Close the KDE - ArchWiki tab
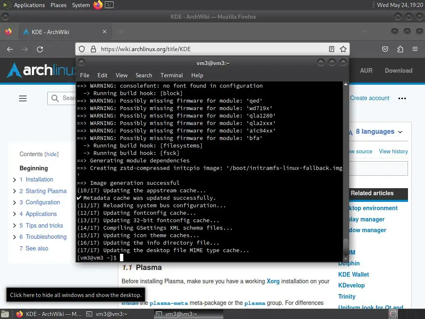425x319 pixels. coord(105,32)
